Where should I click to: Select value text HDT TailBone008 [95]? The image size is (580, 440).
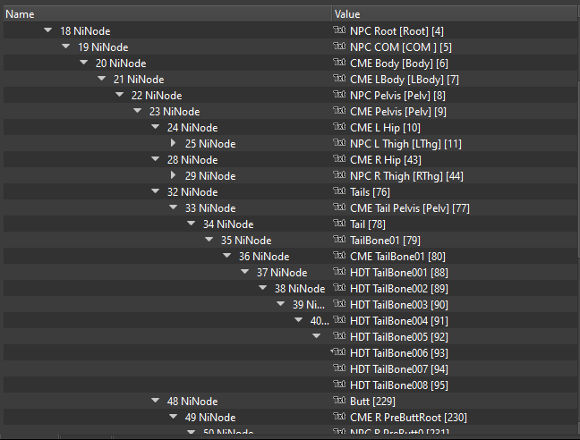[399, 385]
